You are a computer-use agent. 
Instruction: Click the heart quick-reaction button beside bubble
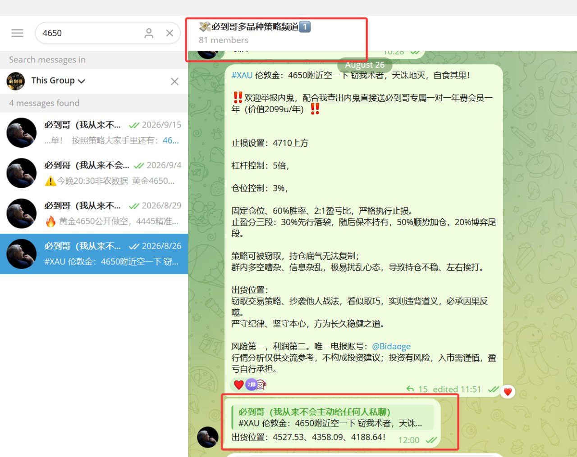click(508, 392)
